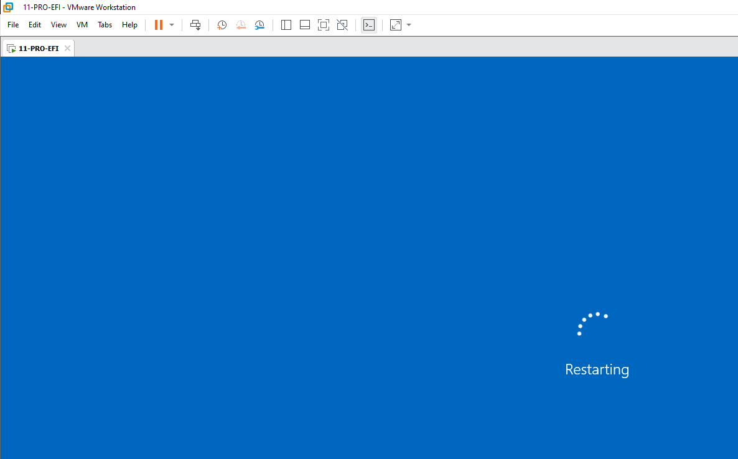
Task: Open the Tabs menu
Action: (x=105, y=25)
